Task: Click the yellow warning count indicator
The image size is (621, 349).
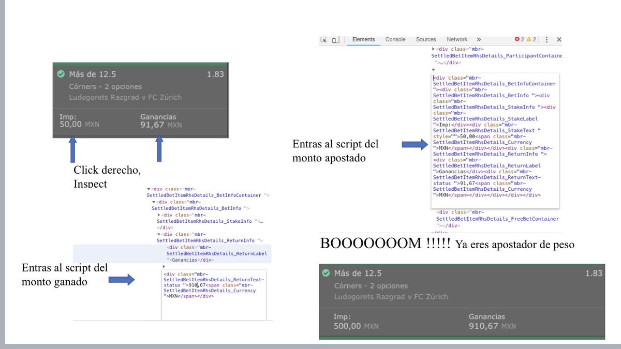Action: point(531,39)
